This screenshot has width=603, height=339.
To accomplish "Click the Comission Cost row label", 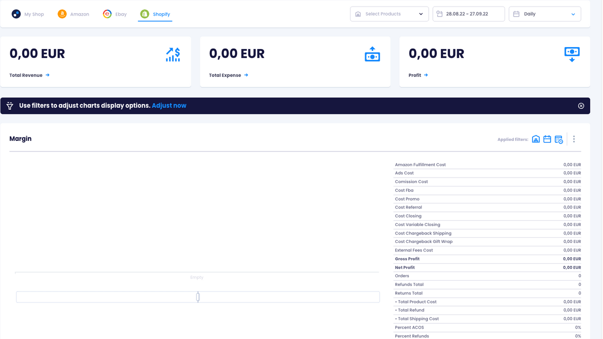I will tap(411, 182).
